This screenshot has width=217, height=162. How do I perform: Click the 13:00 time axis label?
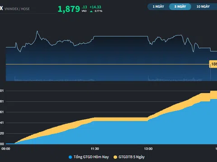(148, 149)
